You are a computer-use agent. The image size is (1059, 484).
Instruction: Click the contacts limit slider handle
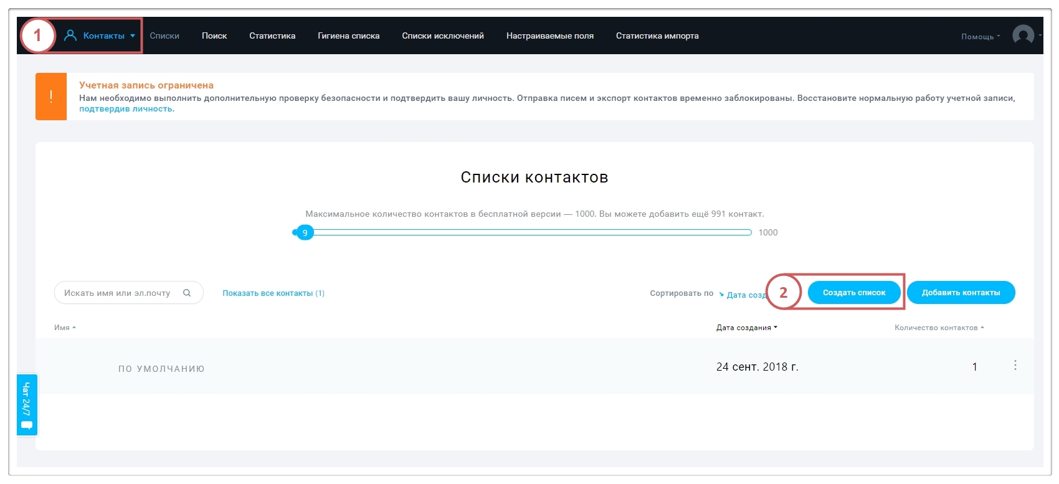point(305,233)
